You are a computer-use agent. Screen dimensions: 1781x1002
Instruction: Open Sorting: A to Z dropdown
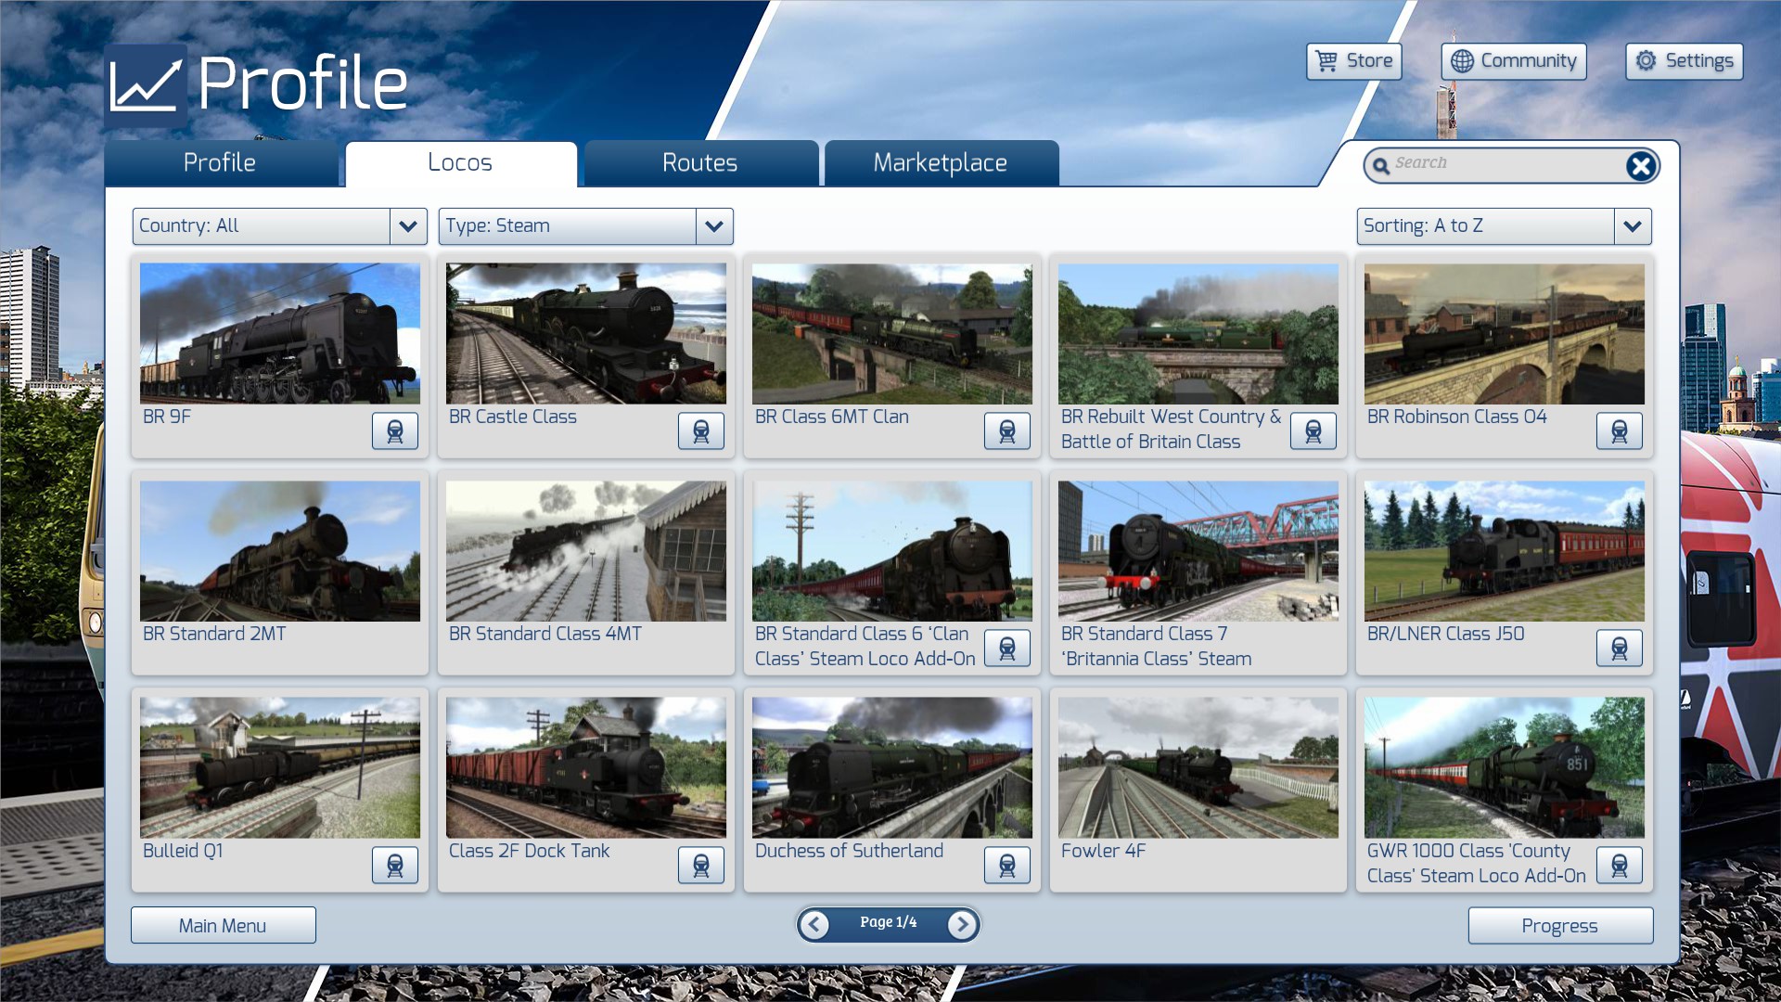click(1632, 226)
